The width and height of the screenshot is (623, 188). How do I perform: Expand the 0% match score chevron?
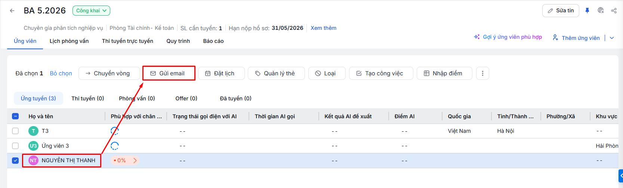[135, 160]
